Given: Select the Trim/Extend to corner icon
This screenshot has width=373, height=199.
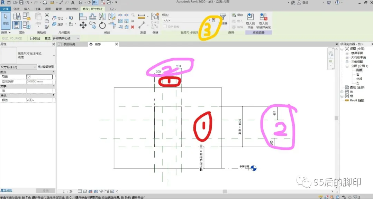Looking at the screenshot, I should click(112, 25).
